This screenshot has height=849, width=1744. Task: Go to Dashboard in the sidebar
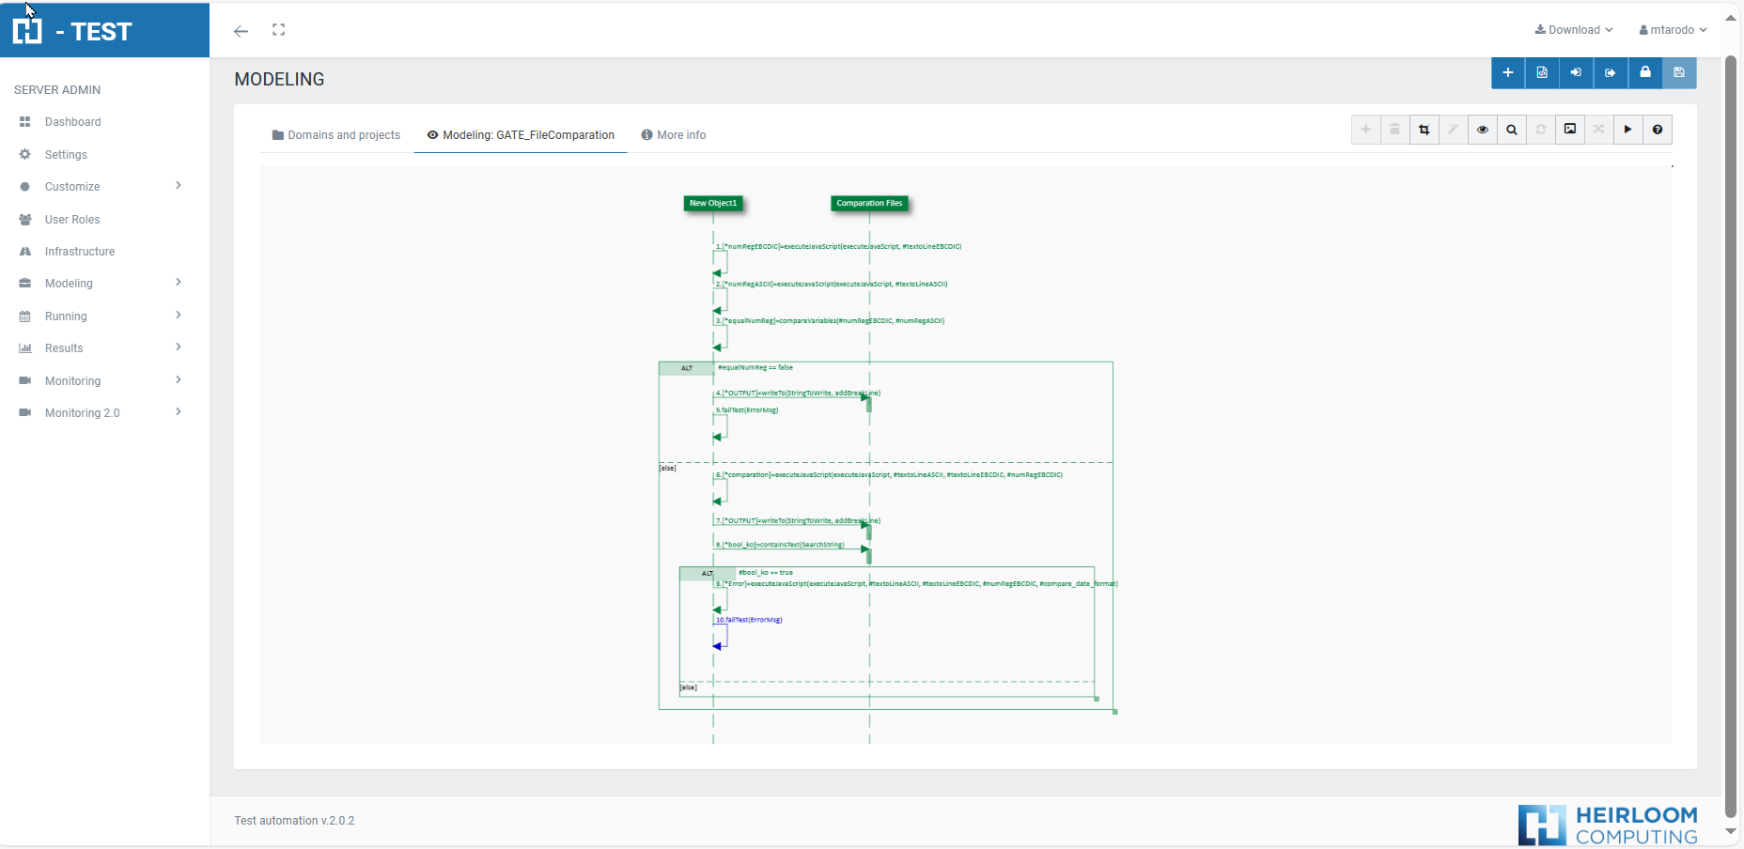(72, 122)
